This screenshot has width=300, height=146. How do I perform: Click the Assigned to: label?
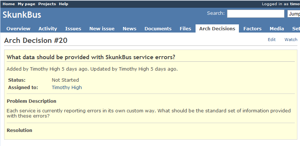[x=23, y=87]
